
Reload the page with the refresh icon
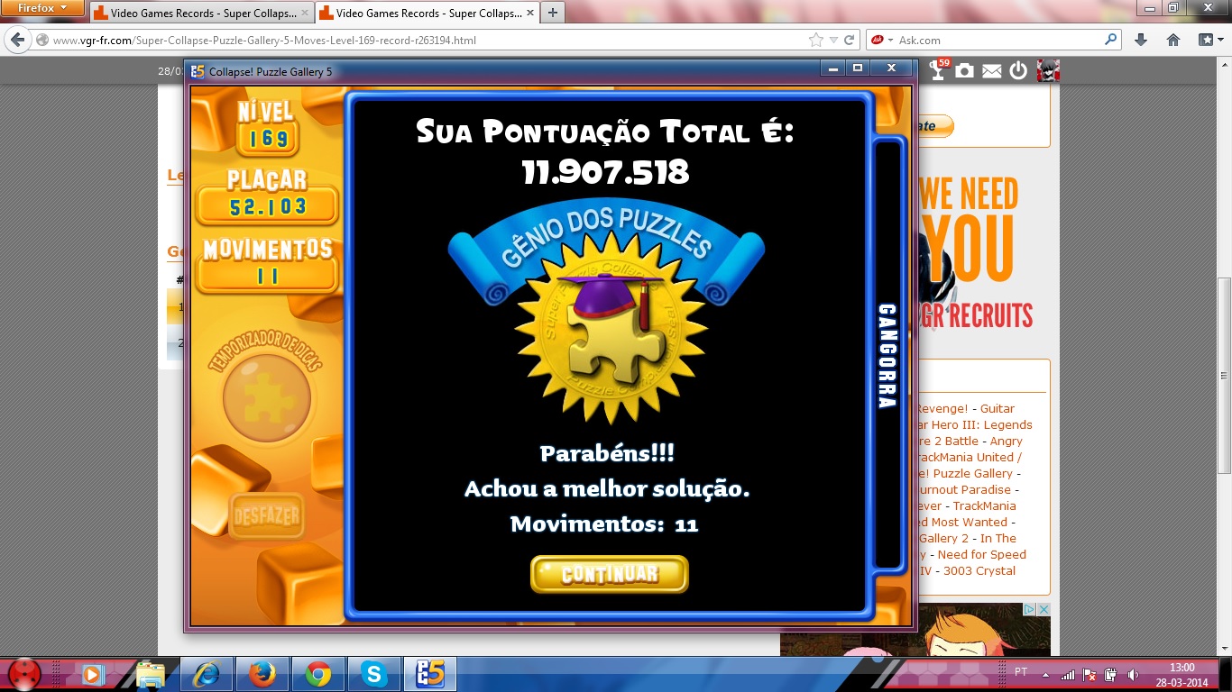[x=849, y=40]
